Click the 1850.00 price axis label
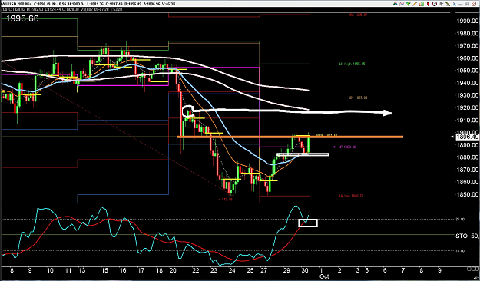This screenshot has width=480, height=281. point(467,194)
